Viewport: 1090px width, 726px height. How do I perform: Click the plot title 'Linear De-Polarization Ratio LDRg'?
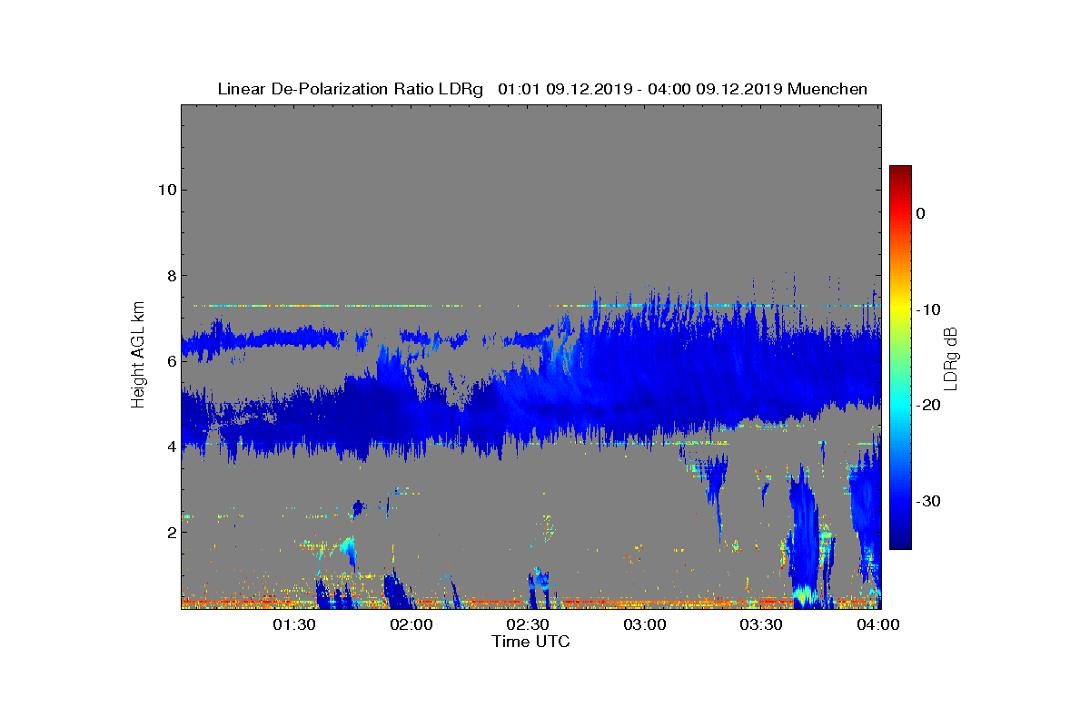pyautogui.click(x=350, y=89)
